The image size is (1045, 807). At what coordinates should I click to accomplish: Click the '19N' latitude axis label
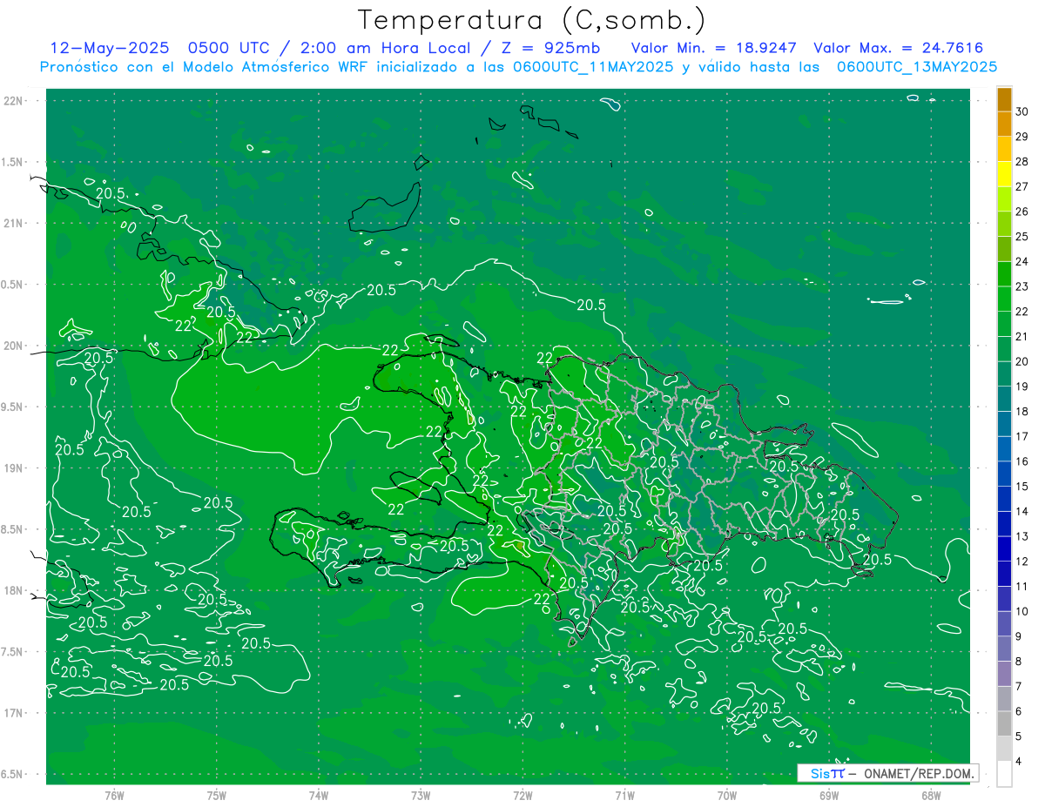(15, 467)
